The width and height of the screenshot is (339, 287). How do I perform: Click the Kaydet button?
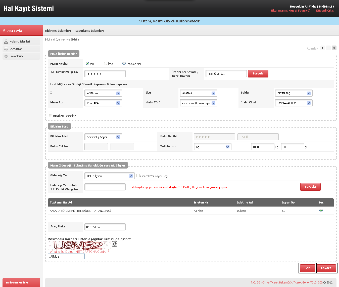[326, 268]
